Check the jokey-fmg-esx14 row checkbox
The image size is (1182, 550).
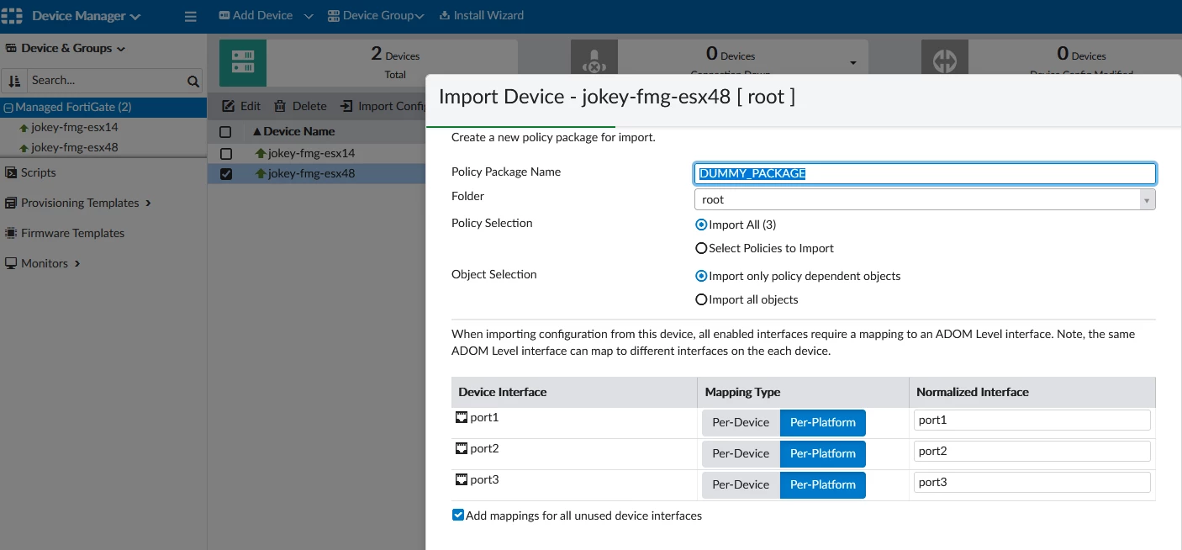(225, 154)
